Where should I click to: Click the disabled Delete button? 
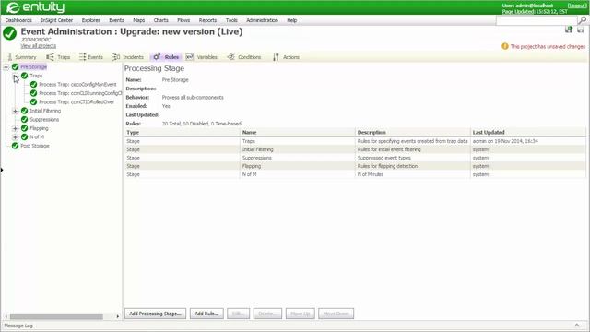[267, 314]
